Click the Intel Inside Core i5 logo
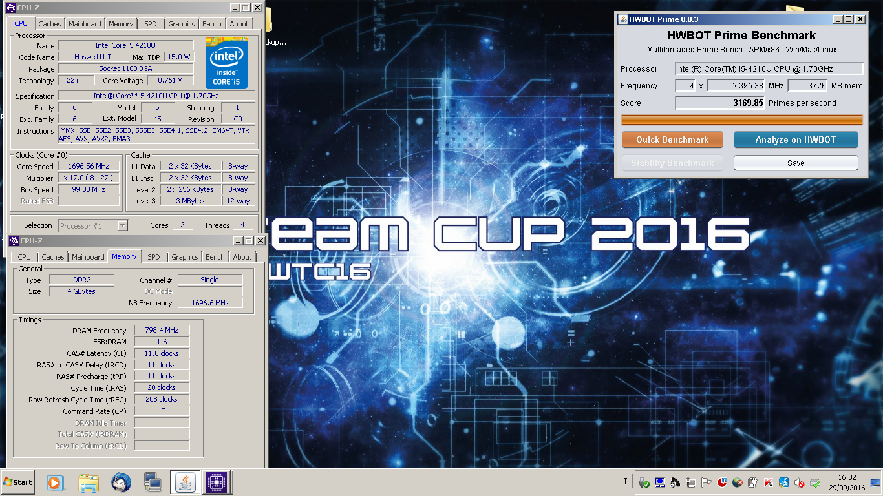This screenshot has height=496, width=883. (227, 63)
